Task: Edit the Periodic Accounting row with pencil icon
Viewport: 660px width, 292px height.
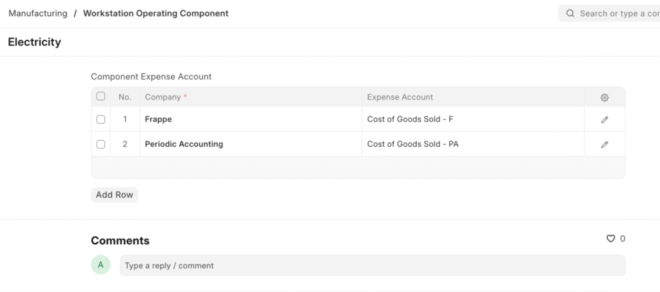Action: pyautogui.click(x=604, y=144)
